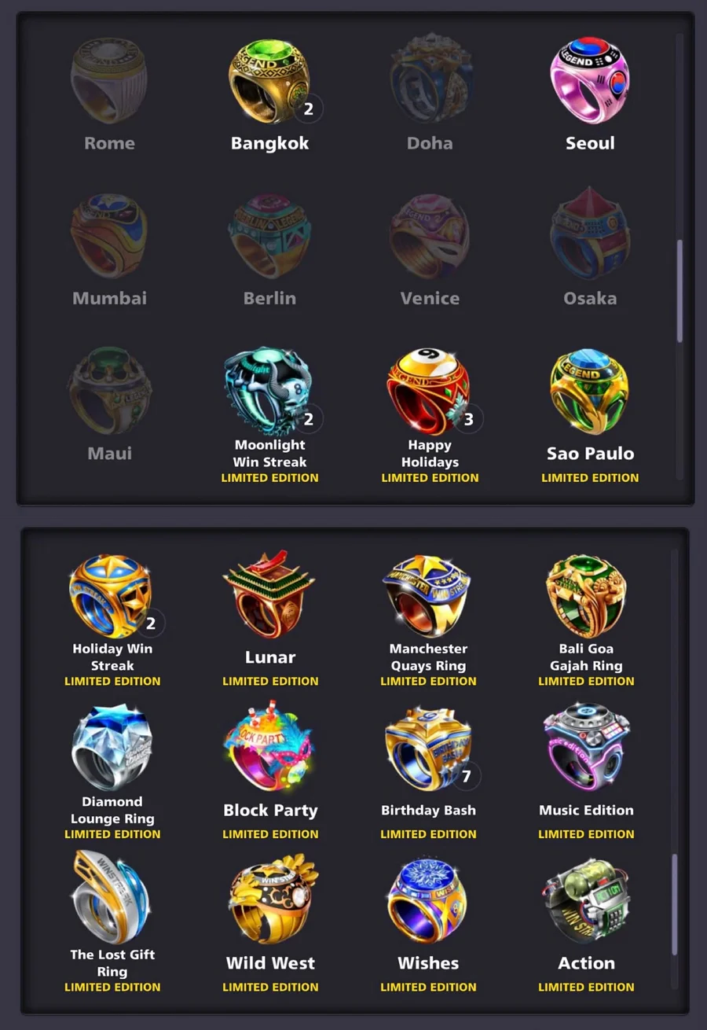Click the Manchester Quays Ring label
The height and width of the screenshot is (1030, 707).
pyautogui.click(x=428, y=657)
